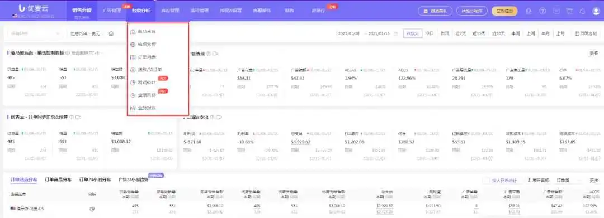Switch to the 监控管理 nav tab
Screen dimensions: 604x218
click(x=200, y=11)
